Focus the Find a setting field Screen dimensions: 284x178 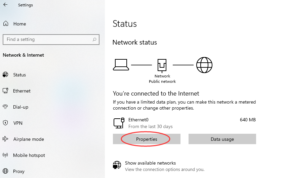(47, 40)
